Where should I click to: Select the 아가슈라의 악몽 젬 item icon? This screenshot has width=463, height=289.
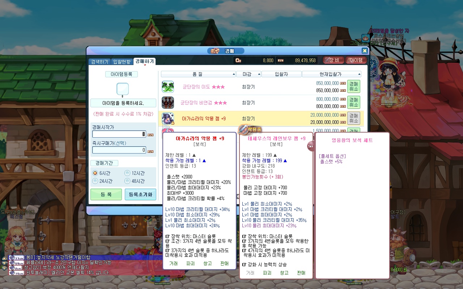[168, 118]
